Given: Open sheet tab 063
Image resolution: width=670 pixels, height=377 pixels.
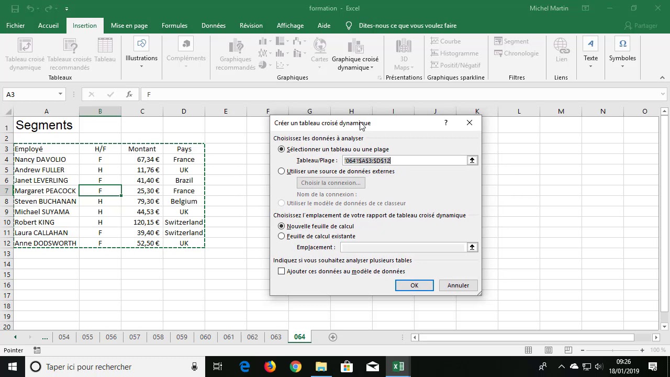Looking at the screenshot, I should pos(276,337).
